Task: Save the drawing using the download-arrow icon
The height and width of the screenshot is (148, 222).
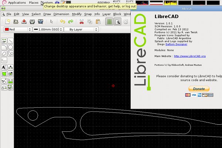Action: pos(24,21)
